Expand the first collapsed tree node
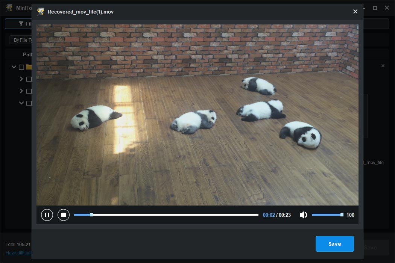Image resolution: width=395 pixels, height=263 pixels. coord(21,79)
